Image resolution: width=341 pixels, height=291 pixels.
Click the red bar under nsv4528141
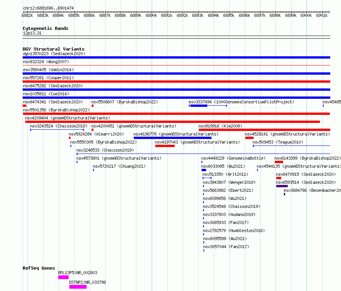pyautogui.click(x=249, y=138)
